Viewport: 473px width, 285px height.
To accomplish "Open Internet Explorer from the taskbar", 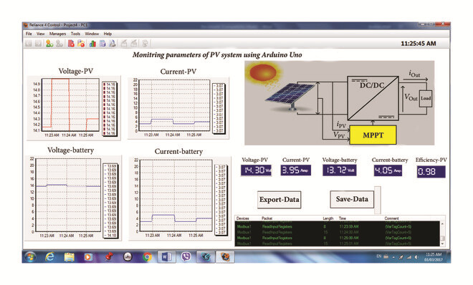I will click(49, 257).
